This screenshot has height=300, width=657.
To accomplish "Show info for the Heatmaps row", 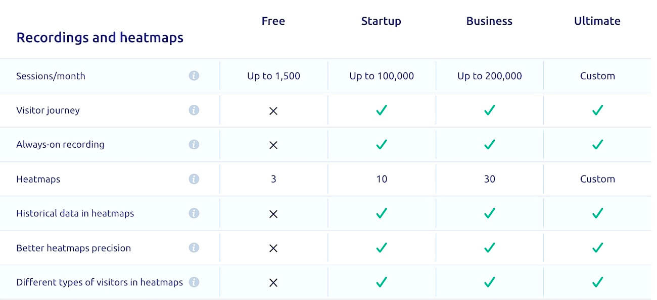I will pyautogui.click(x=194, y=179).
